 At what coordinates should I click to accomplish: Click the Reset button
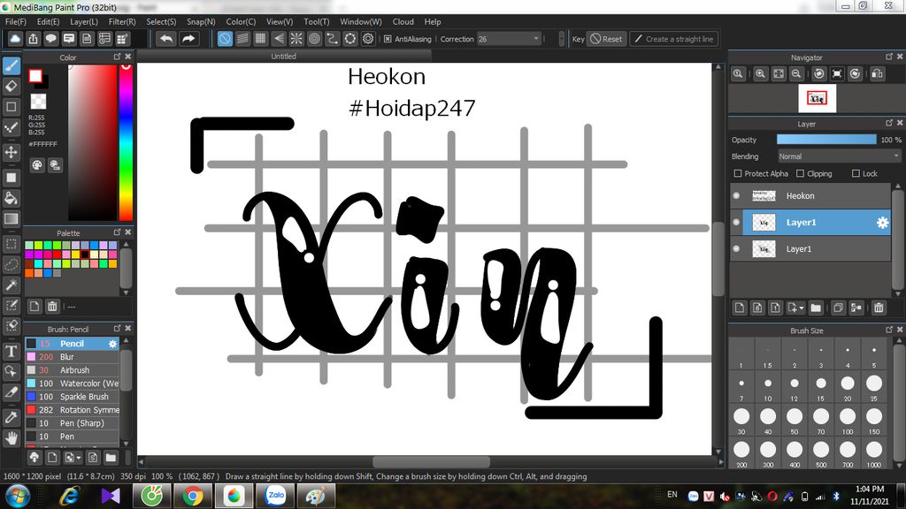[x=606, y=39]
